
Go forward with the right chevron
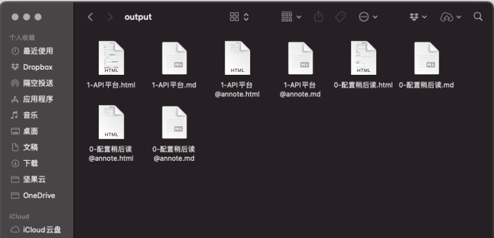(x=110, y=17)
